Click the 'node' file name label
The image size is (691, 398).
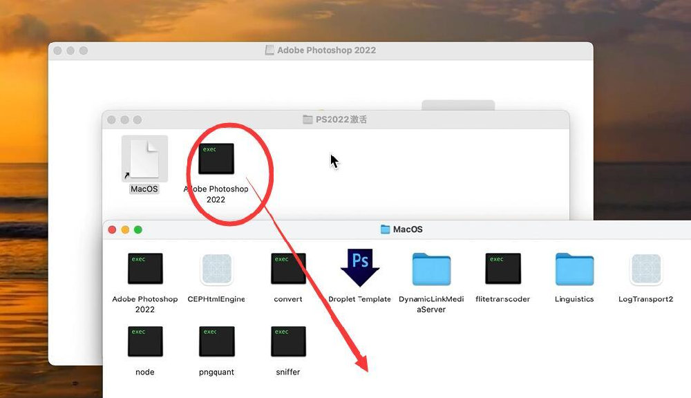[145, 372]
